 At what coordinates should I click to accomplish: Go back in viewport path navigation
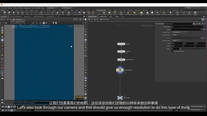click(x=2, y=19)
